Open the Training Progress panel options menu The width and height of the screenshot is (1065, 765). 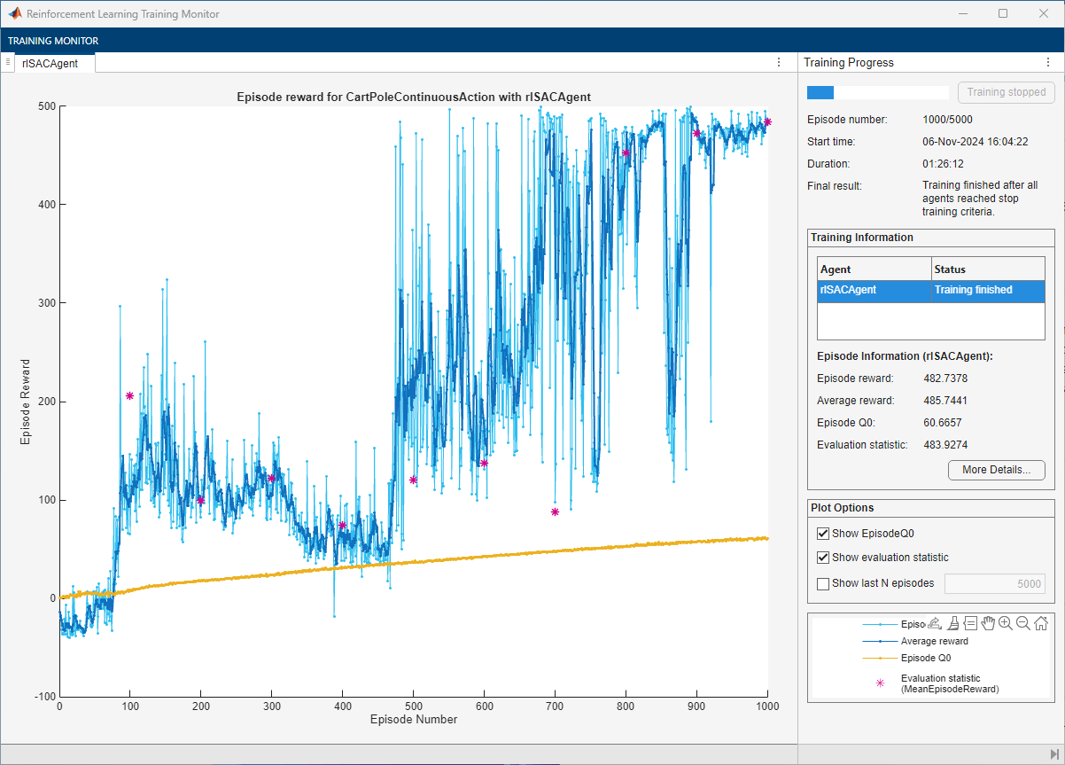click(1046, 62)
